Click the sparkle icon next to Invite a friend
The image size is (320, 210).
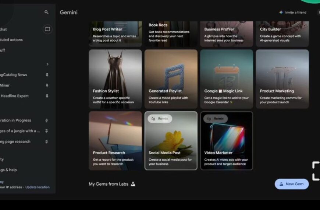[x=281, y=12]
